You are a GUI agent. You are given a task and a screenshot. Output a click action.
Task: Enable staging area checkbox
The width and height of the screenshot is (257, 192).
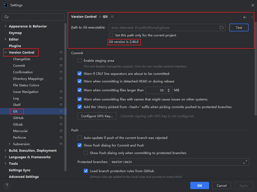[x=80, y=61]
